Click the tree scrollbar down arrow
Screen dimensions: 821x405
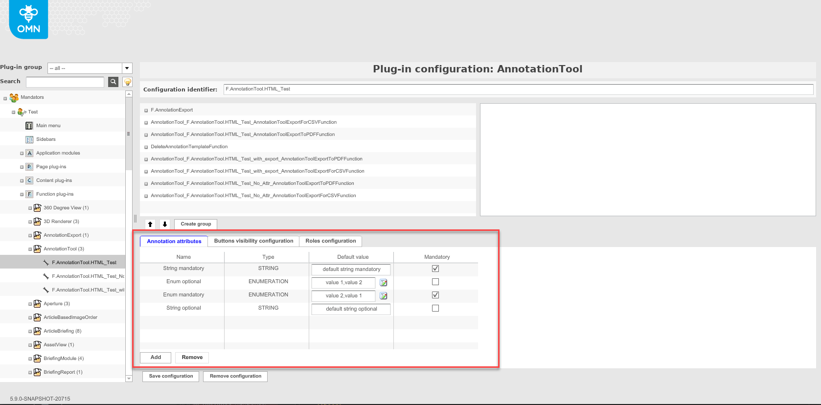pos(129,379)
